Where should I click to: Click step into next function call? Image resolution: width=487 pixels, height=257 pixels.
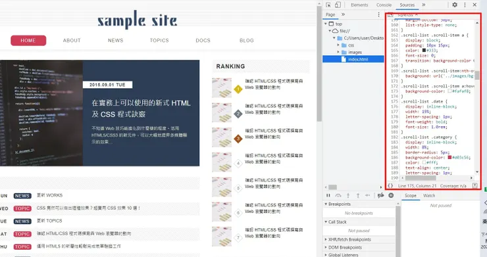(348, 196)
